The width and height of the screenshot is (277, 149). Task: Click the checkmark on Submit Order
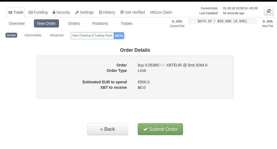(x=146, y=129)
